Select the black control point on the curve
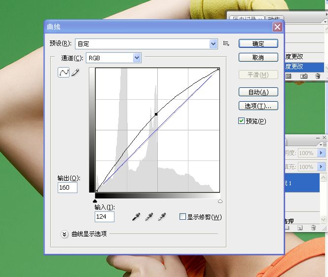 click(156, 114)
